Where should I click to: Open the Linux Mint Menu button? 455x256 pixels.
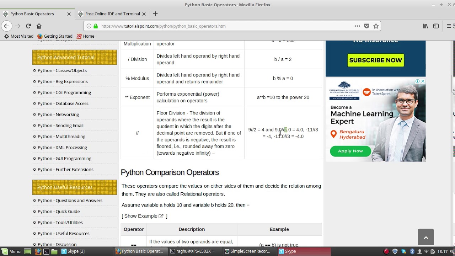(11, 251)
